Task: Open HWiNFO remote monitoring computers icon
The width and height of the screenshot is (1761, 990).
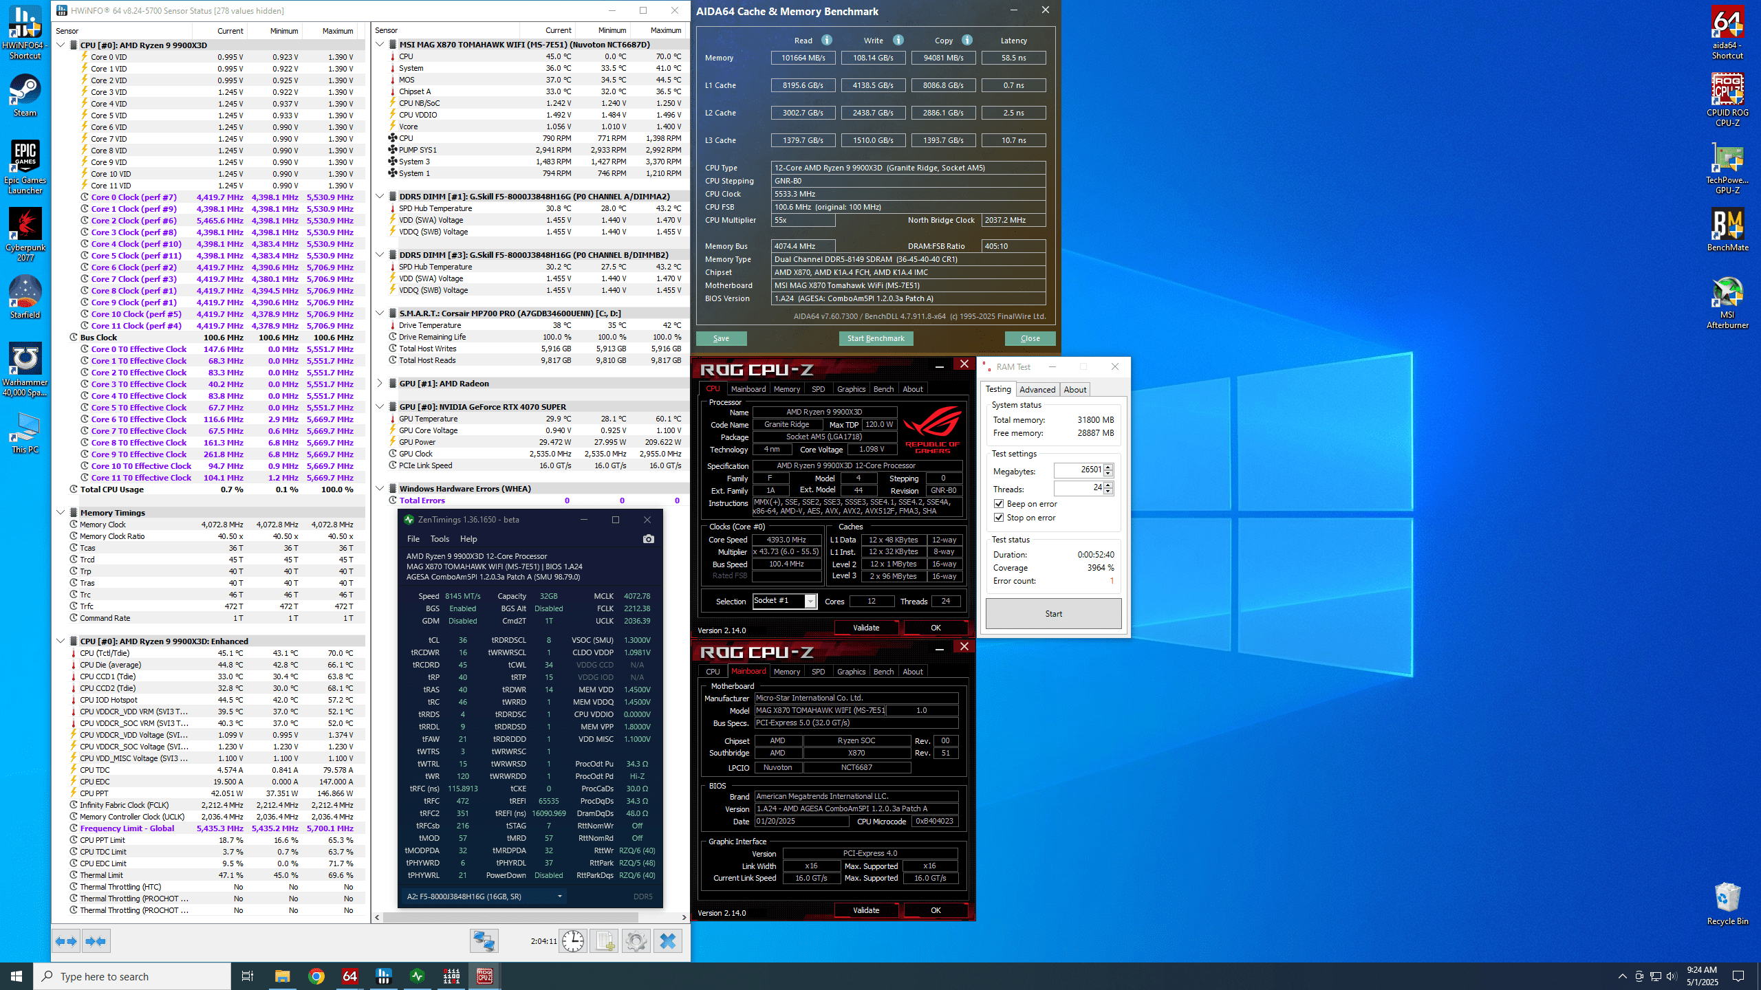Action: (484, 941)
